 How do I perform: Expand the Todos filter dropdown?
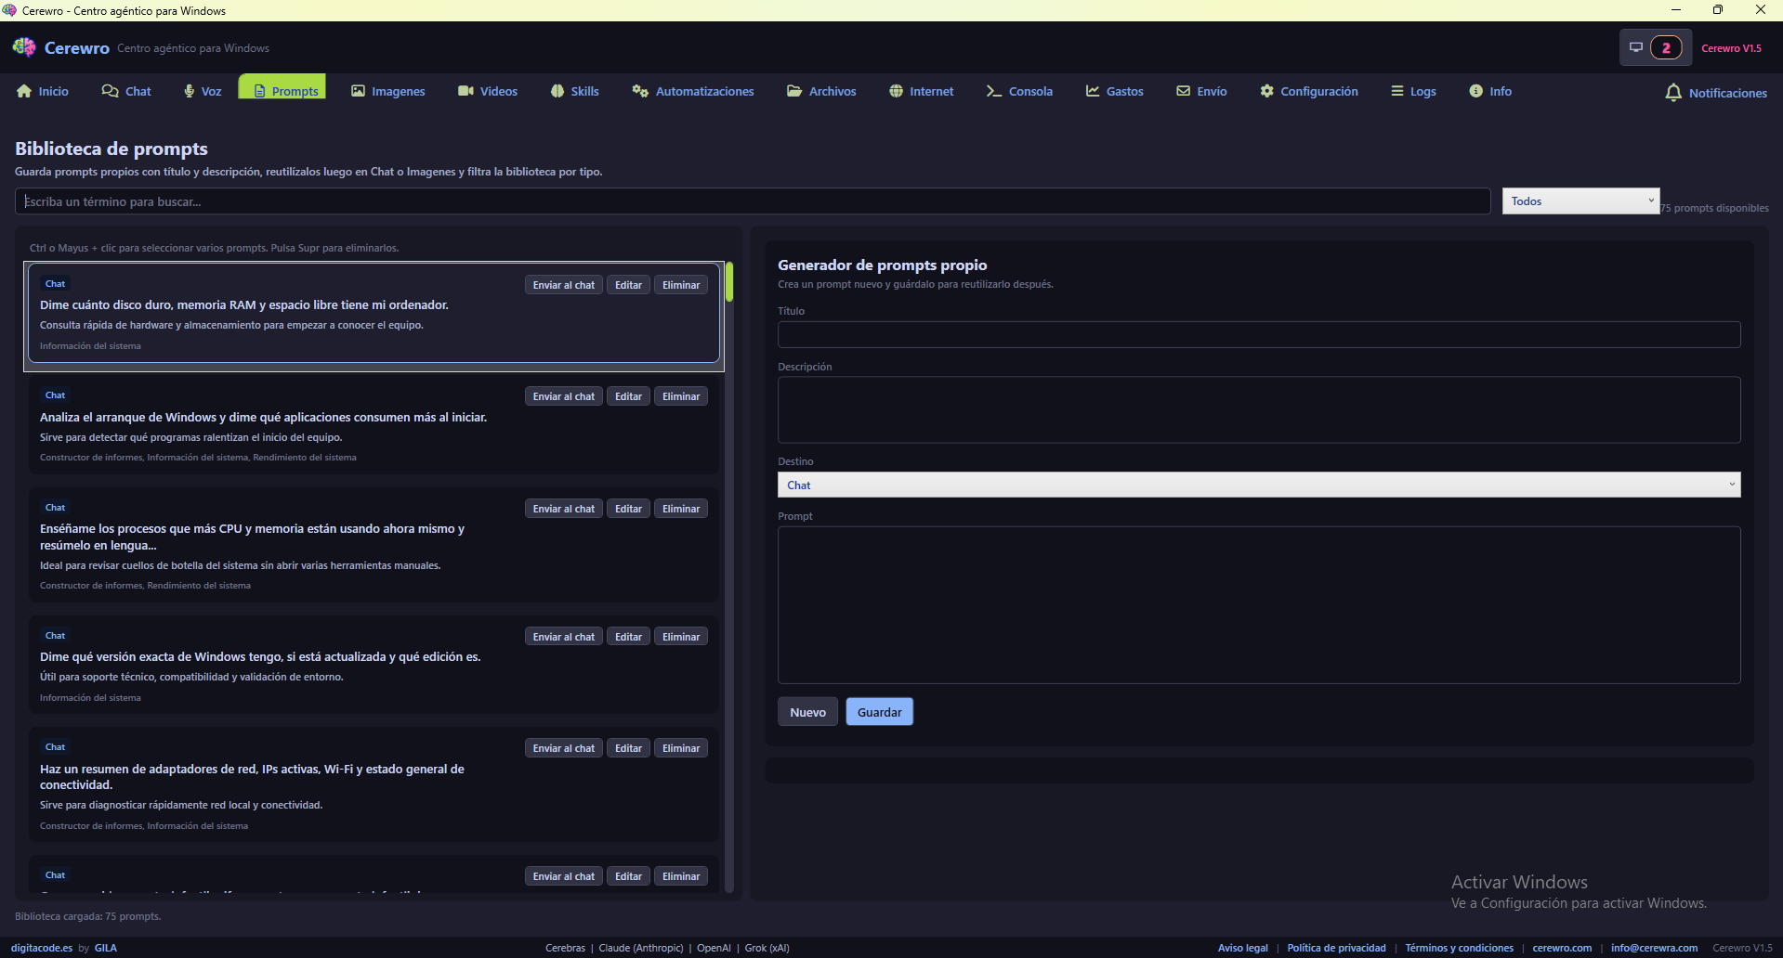point(1580,201)
